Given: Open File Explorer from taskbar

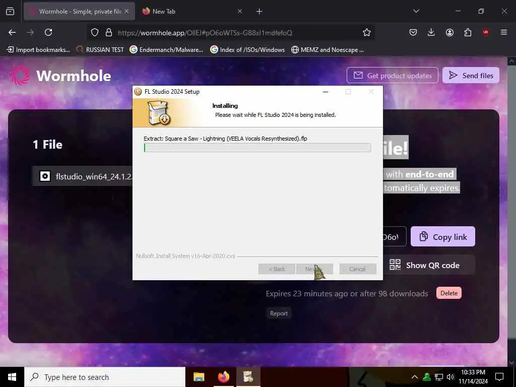Looking at the screenshot, I should (x=199, y=377).
